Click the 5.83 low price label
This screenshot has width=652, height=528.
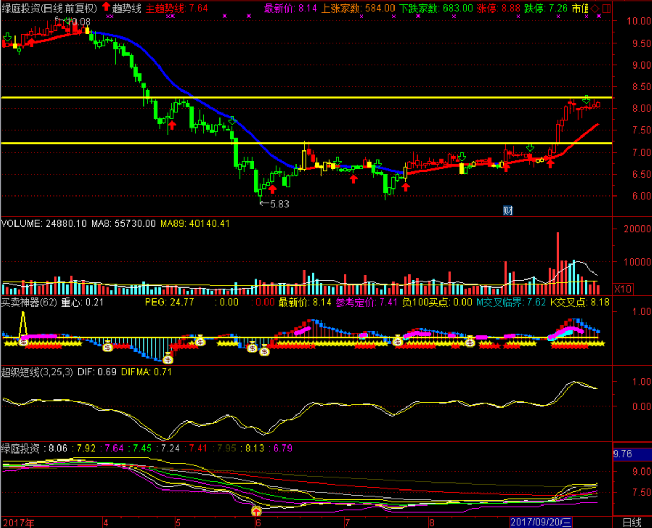coord(279,204)
